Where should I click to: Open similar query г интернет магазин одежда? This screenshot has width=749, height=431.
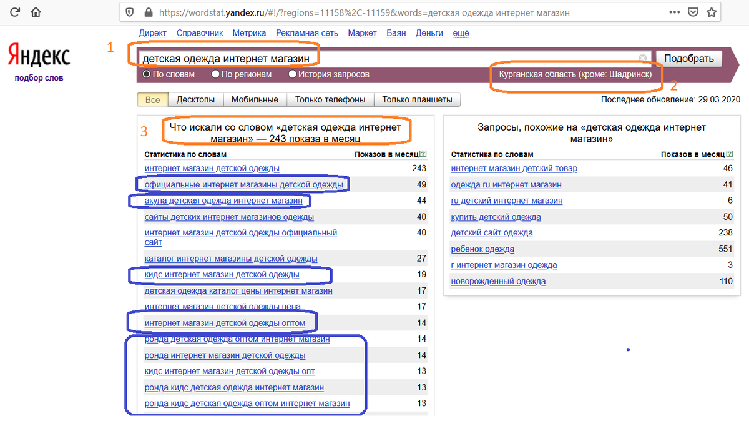coord(504,265)
